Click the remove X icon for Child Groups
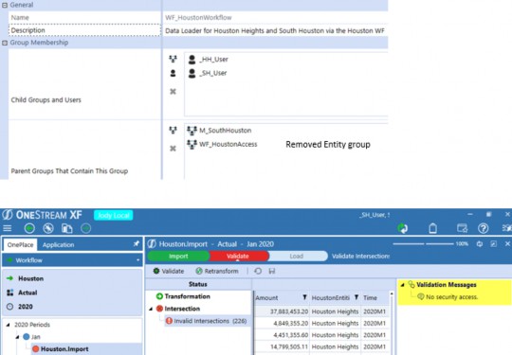Screen dimensions: 512x355 click(173, 92)
